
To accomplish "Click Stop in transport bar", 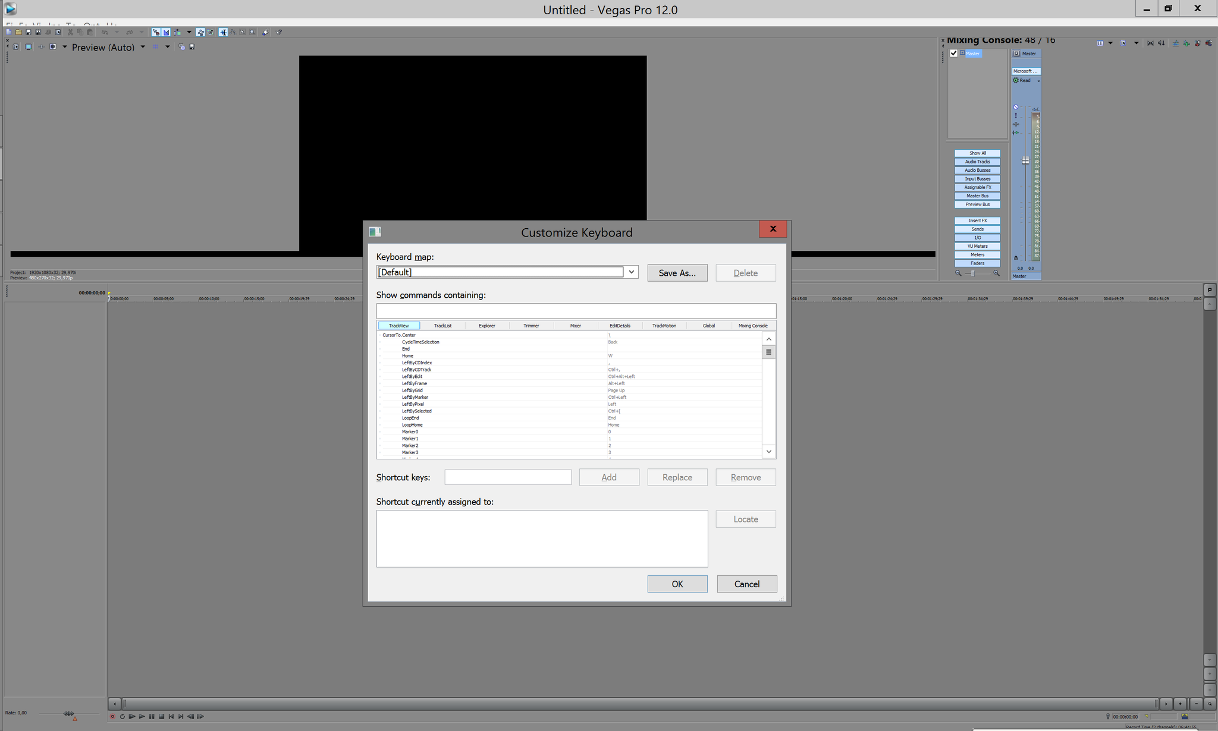I will pyautogui.click(x=162, y=716).
